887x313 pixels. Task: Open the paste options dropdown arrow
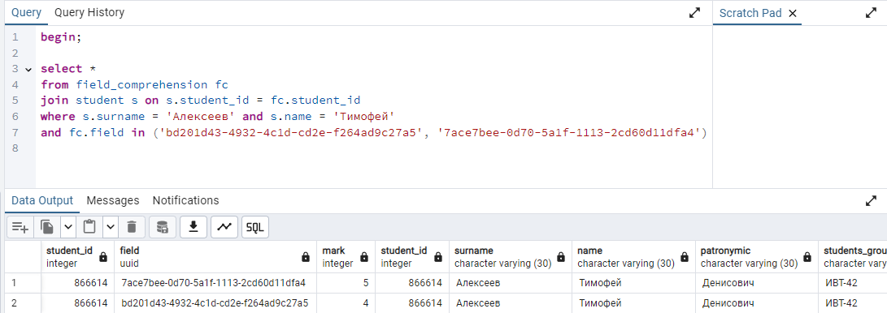pyautogui.click(x=111, y=227)
